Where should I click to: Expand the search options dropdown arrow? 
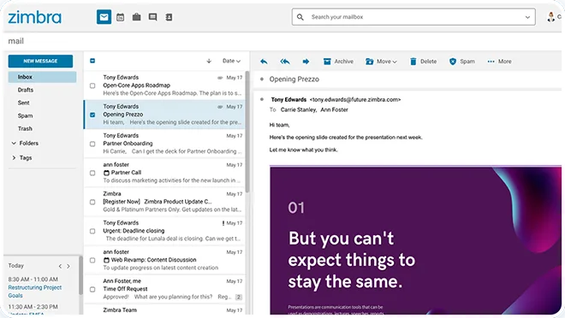pos(527,17)
